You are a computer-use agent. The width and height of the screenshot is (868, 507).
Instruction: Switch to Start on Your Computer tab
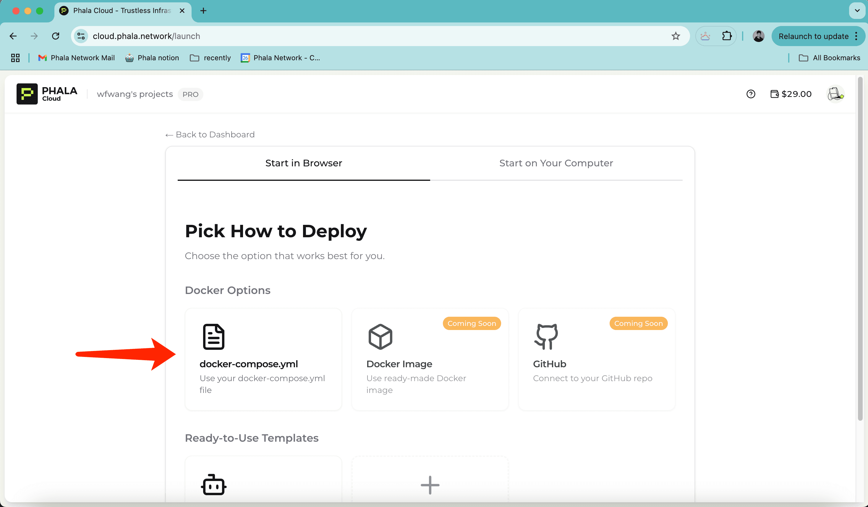[556, 163]
